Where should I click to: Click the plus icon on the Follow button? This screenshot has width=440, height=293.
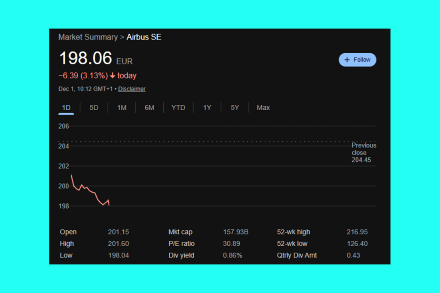tap(346, 60)
